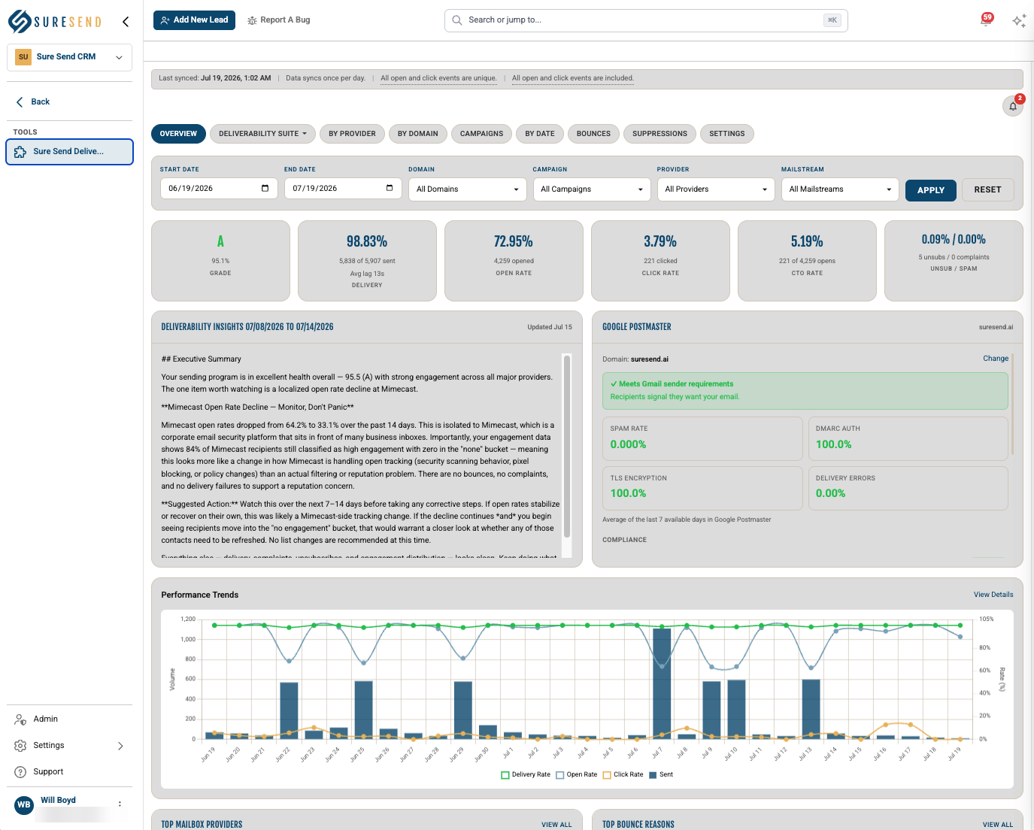
Task: Open the All Providers dropdown
Action: click(716, 189)
